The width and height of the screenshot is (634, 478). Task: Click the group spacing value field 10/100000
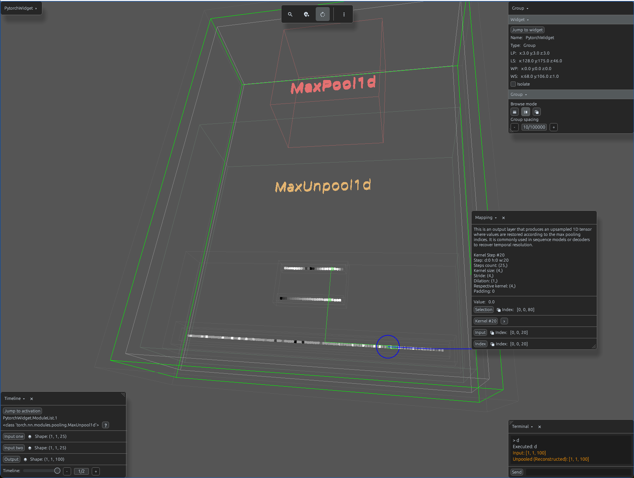534,128
